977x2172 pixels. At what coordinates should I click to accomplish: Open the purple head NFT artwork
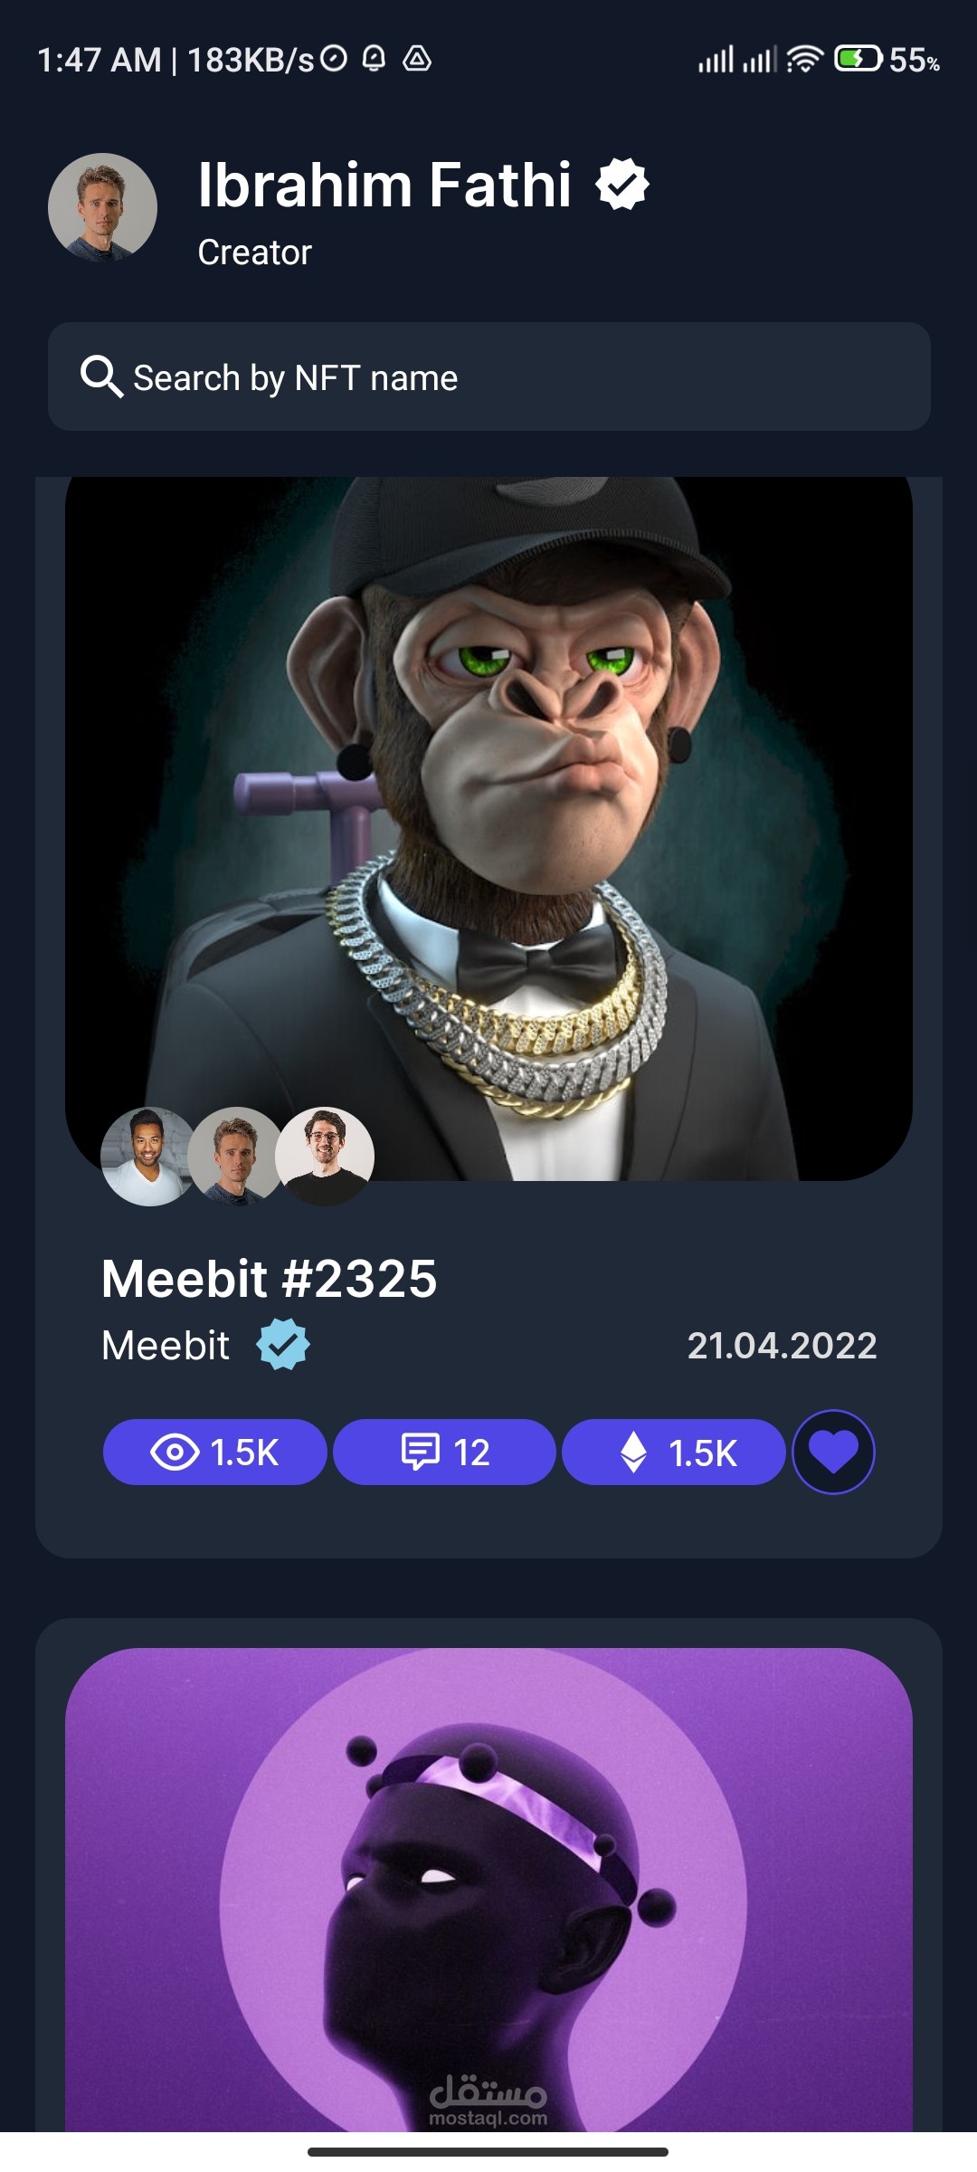(488, 1890)
